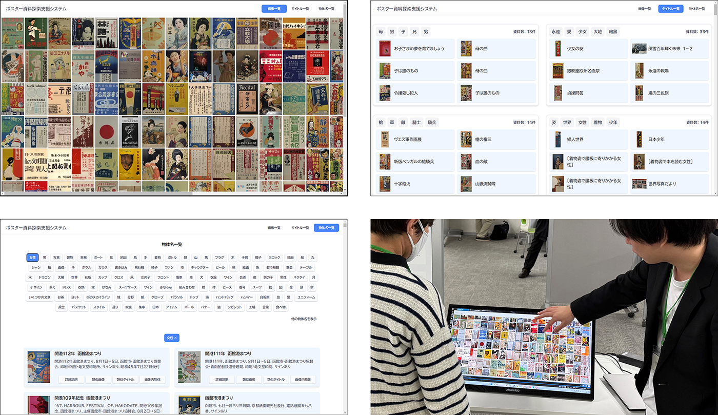Click the highlighted 画像一覧 tab

coord(274,9)
